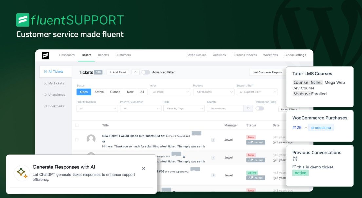The width and height of the screenshot is (362, 198).
Task: Click the Reset Filters button
Action: (x=289, y=109)
